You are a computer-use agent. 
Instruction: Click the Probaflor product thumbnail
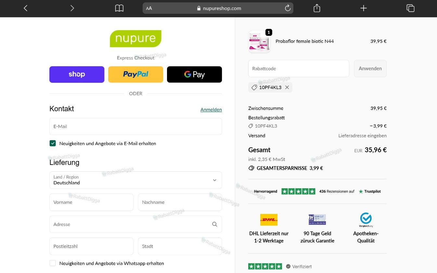coord(259,42)
